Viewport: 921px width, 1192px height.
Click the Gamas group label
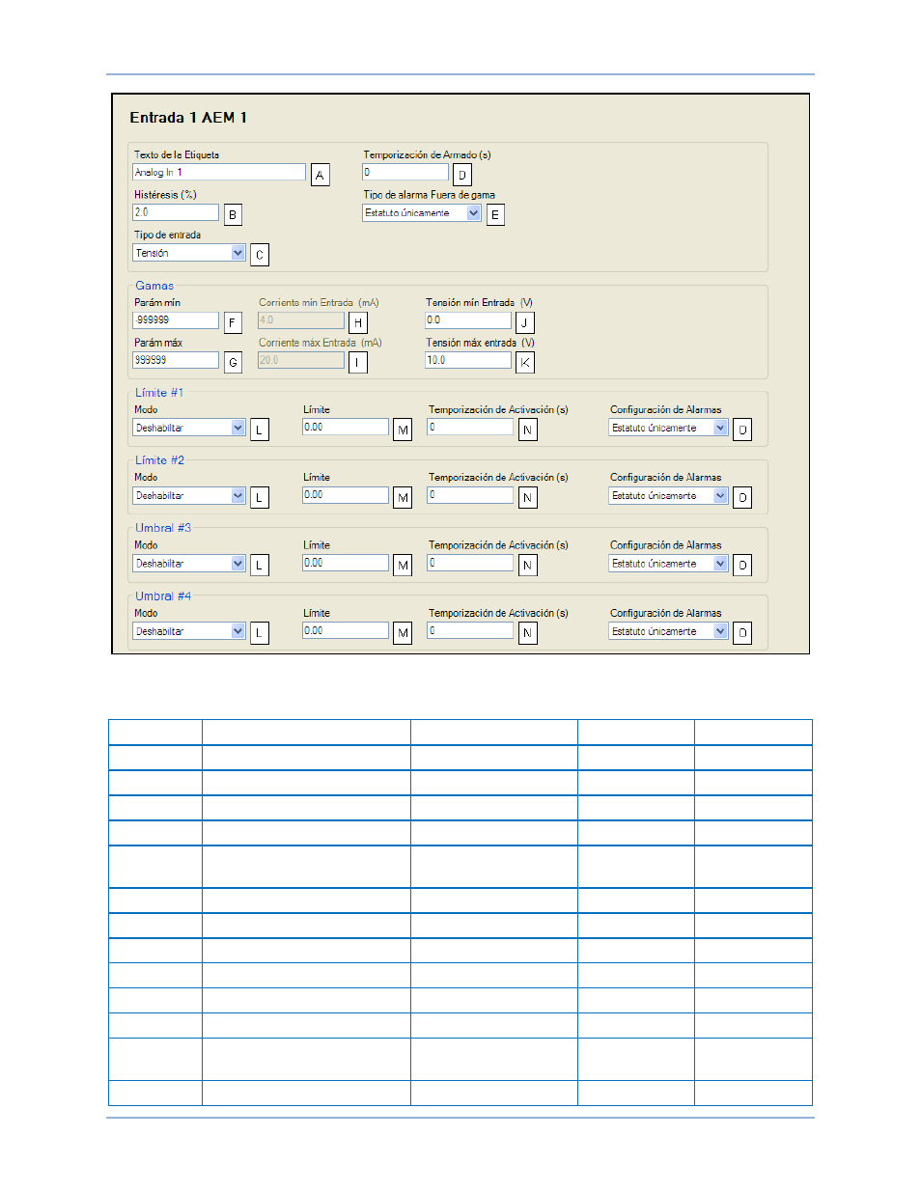(x=154, y=286)
